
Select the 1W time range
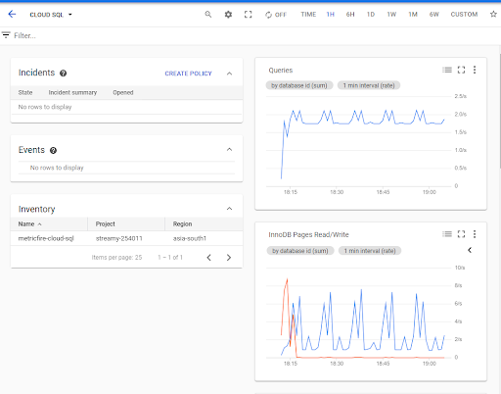tap(391, 15)
